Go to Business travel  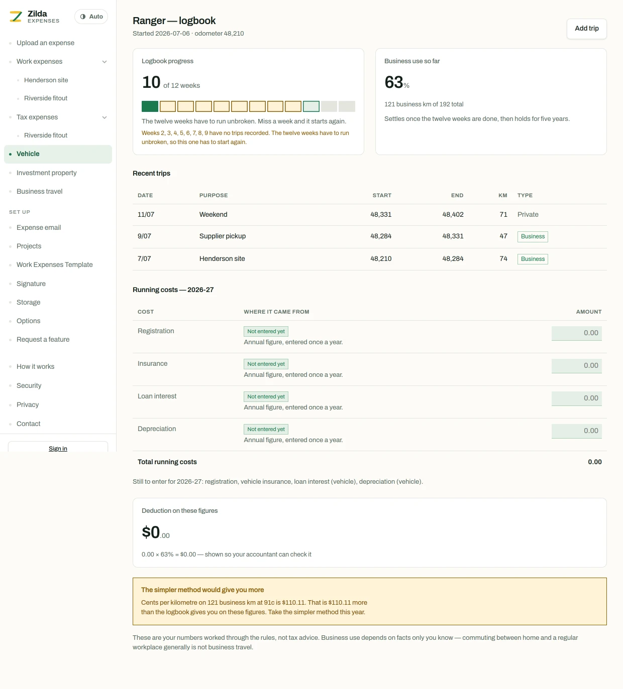[40, 192]
